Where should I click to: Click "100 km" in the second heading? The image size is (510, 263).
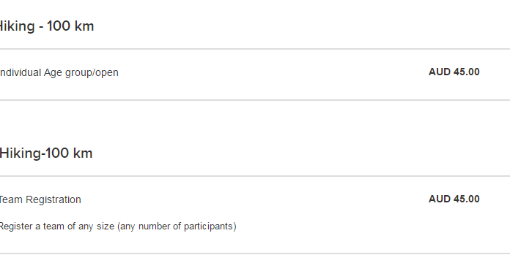point(69,153)
